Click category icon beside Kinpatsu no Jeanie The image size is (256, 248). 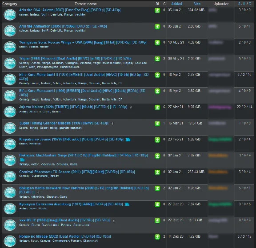coord(10,144)
